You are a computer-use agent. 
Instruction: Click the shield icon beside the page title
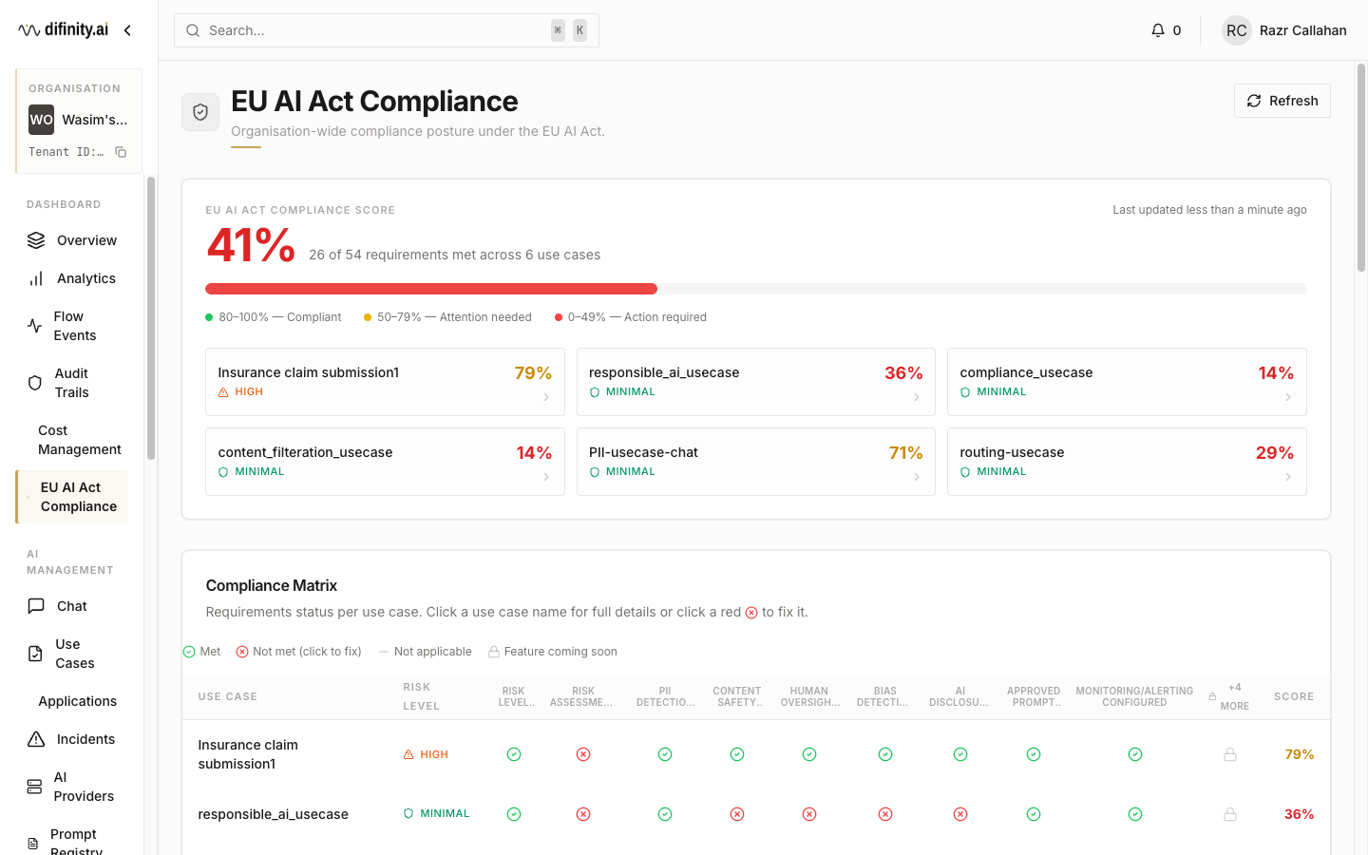tap(200, 112)
